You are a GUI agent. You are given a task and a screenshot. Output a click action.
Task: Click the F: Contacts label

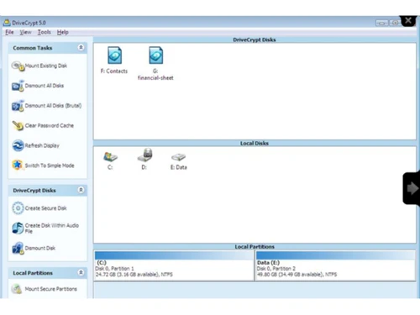[114, 71]
